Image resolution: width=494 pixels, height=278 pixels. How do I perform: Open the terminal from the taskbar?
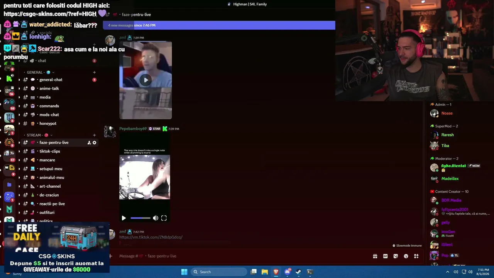click(310, 272)
